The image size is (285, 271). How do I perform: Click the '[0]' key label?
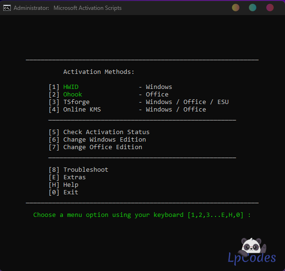pyautogui.click(x=54, y=192)
